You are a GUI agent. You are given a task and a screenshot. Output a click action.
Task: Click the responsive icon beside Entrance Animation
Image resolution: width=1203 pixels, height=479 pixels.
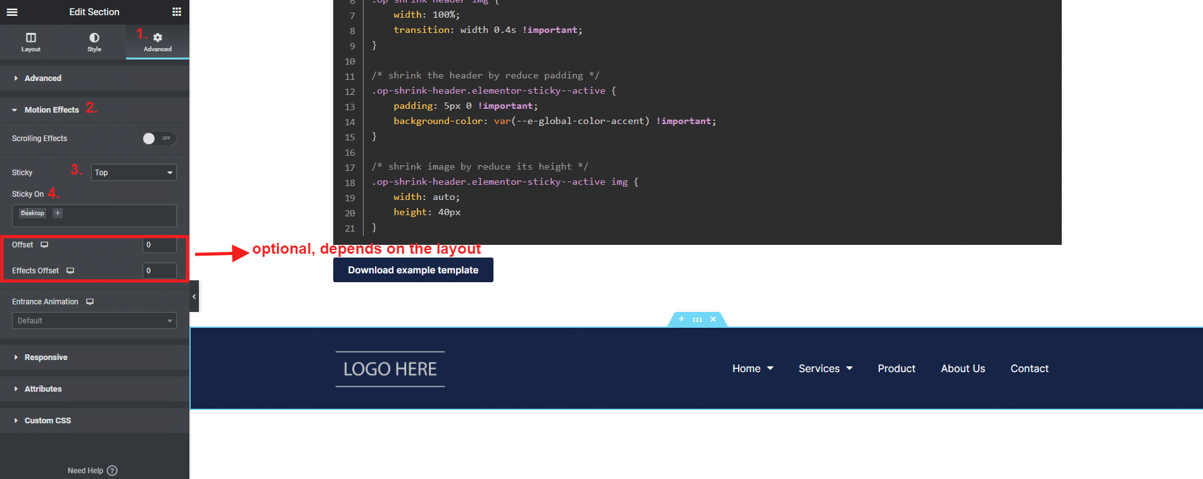pyautogui.click(x=90, y=302)
